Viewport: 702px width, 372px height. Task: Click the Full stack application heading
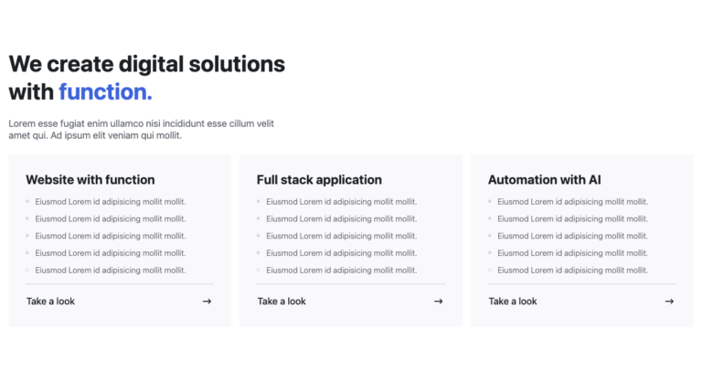(319, 180)
